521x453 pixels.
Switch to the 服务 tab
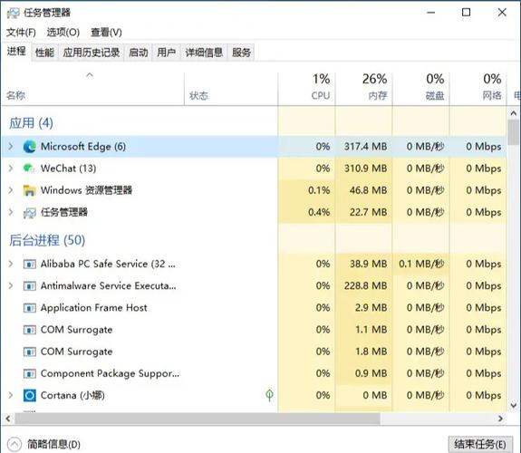241,53
